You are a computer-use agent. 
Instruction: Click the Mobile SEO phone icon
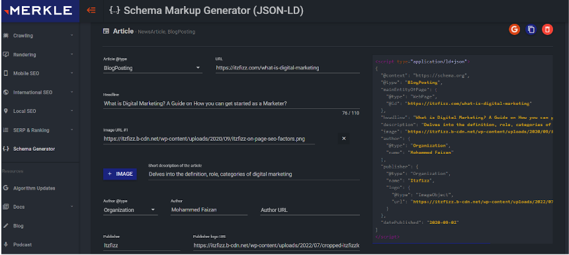[6, 73]
